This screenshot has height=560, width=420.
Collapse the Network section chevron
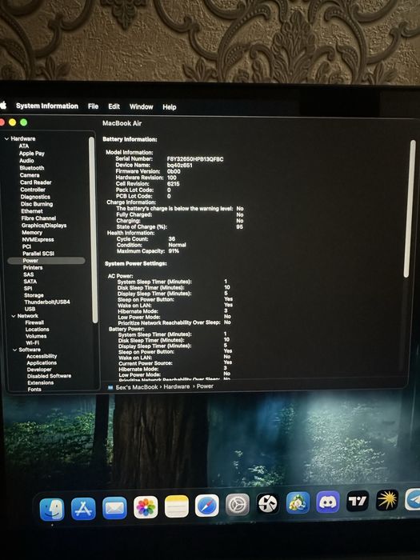coord(14,316)
